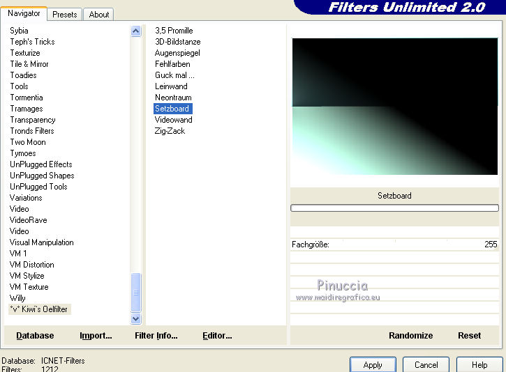
Task: Select the VM 1 category
Action: 18,254
